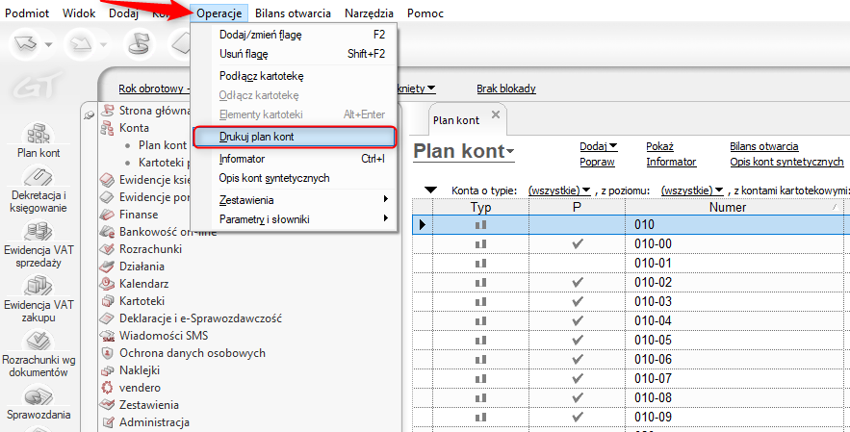This screenshot has width=850, height=432.
Task: Open the Dodaj dropdown beside Plan kont
Action: pos(598,146)
